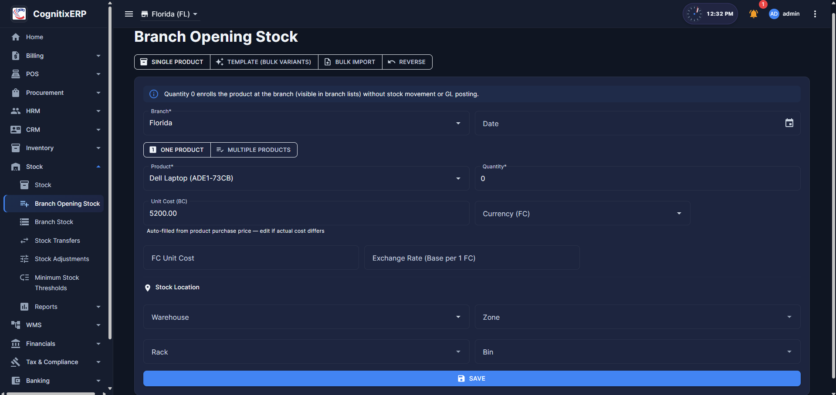
Task: Click the sidebar vertical scrollbar
Action: (x=110, y=172)
